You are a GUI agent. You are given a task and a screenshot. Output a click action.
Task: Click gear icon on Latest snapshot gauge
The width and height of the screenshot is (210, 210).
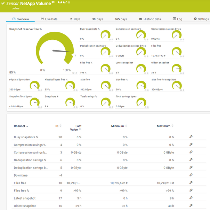pyautogui.click(x=145, y=73)
